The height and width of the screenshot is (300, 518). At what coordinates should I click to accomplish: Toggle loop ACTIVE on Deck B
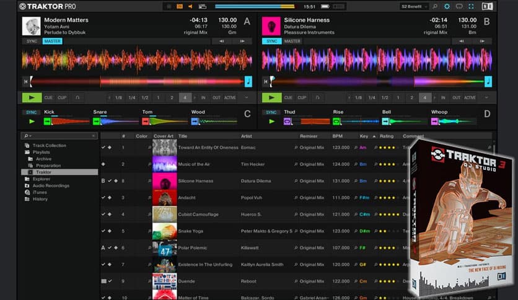[x=470, y=97]
